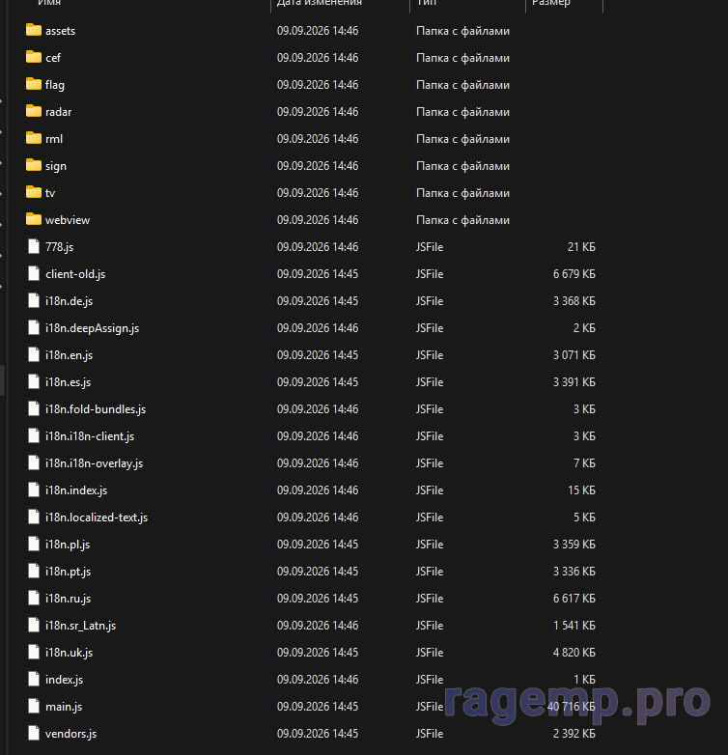Select the assets folder name
This screenshot has width=728, height=755.
(x=60, y=31)
